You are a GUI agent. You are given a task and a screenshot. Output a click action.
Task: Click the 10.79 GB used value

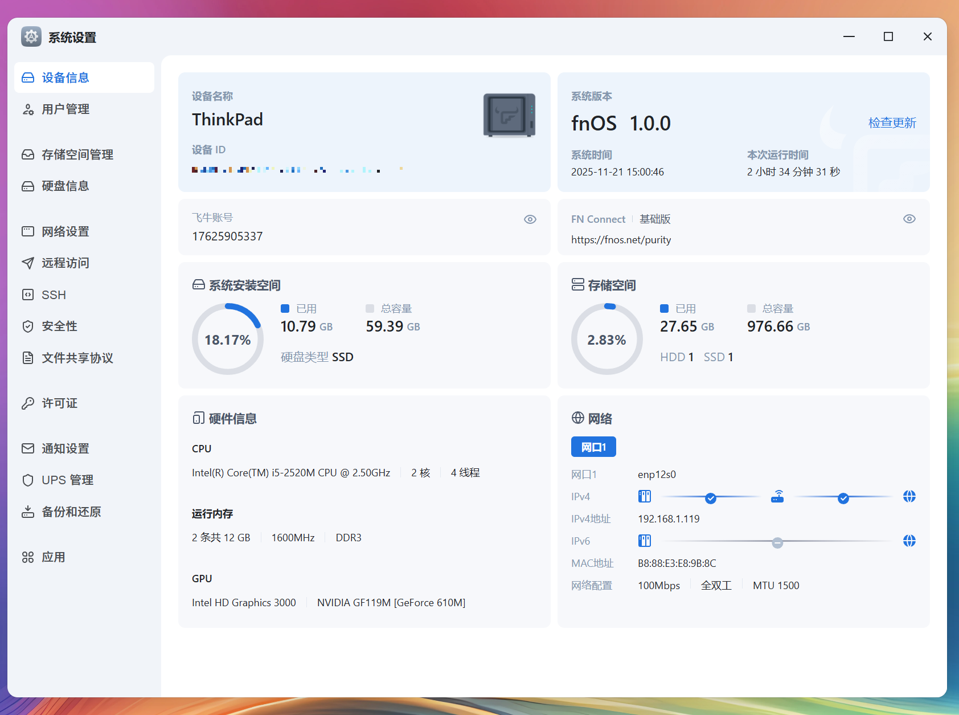click(x=306, y=326)
